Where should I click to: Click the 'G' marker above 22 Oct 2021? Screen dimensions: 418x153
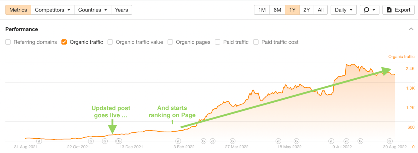[x=91, y=141]
